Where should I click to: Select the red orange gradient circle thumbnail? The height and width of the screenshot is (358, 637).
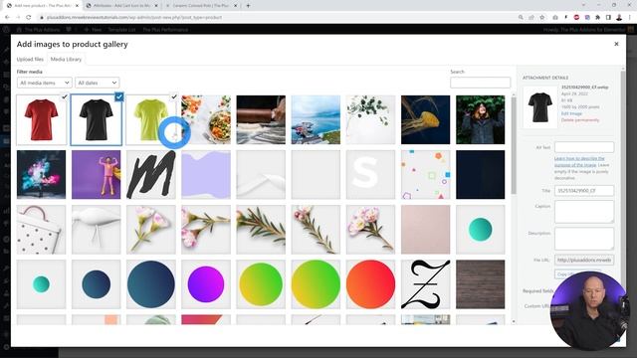click(x=370, y=284)
